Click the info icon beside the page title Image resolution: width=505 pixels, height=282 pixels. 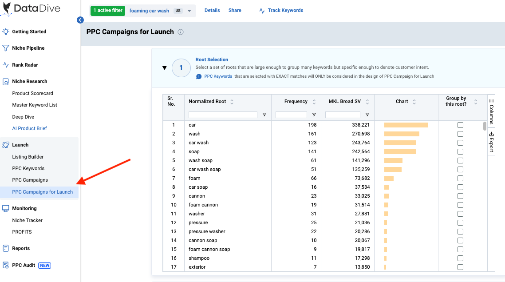pyautogui.click(x=181, y=32)
